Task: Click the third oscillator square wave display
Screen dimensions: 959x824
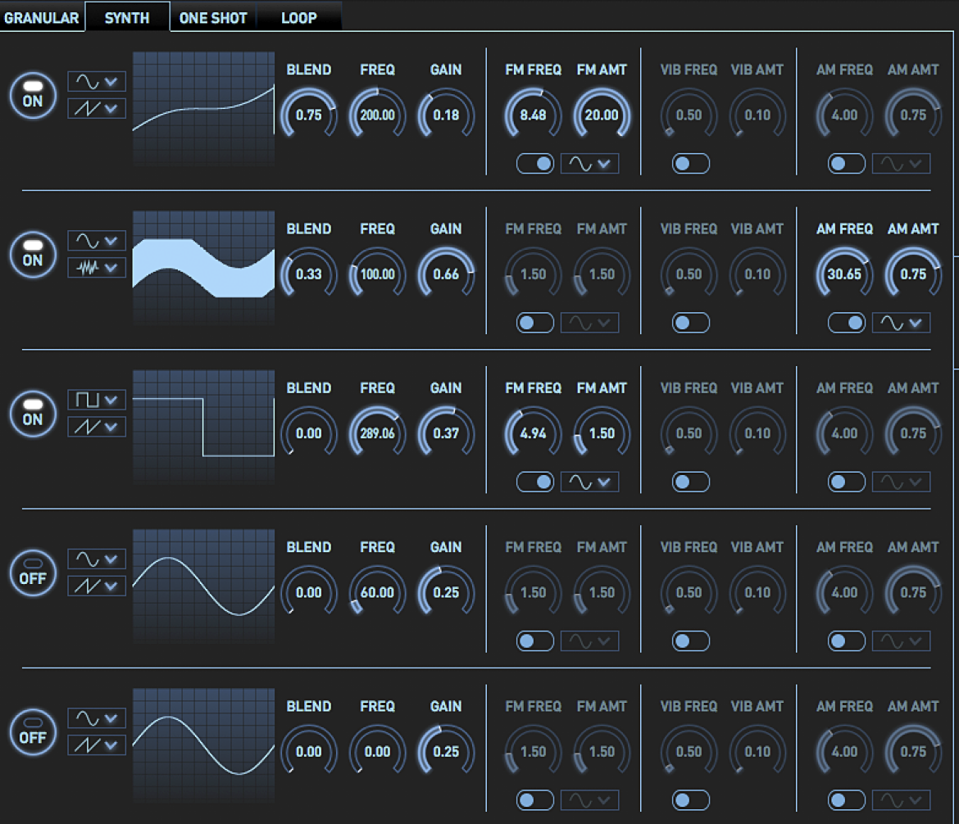Action: pyautogui.click(x=203, y=428)
